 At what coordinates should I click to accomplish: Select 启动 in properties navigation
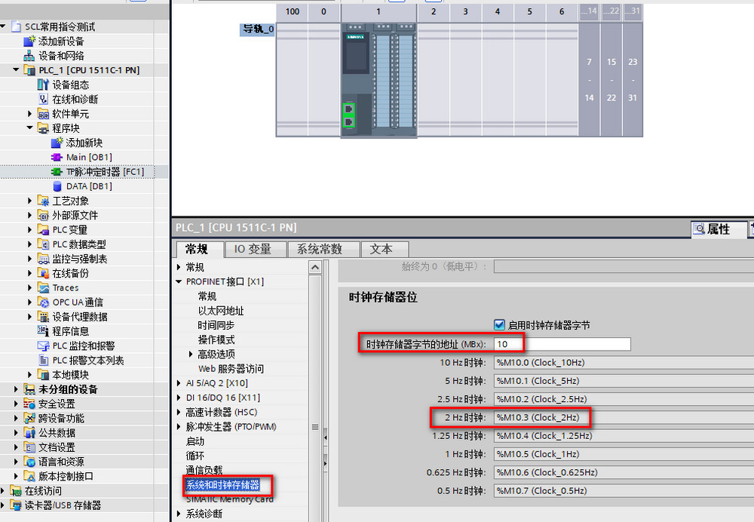195,441
